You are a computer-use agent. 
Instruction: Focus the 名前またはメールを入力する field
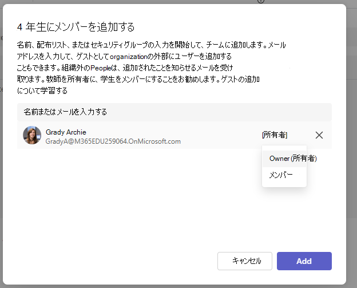pos(174,112)
